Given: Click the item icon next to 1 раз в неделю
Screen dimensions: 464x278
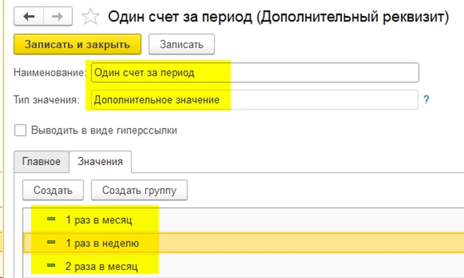Looking at the screenshot, I should [51, 242].
